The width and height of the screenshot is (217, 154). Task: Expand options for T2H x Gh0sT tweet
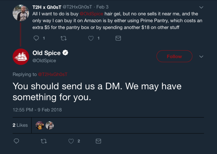201,7
